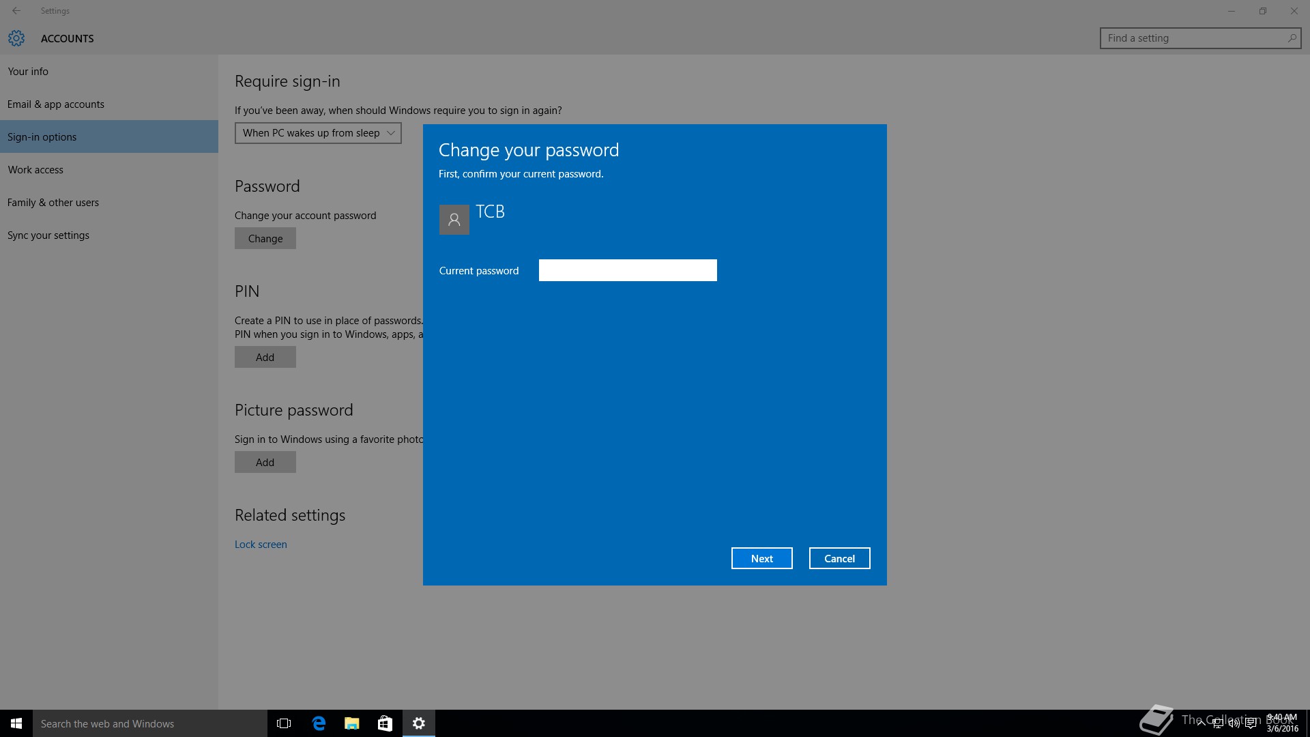Screen dimensions: 1310x737
Task: Open the Action Center notifications icon
Action: point(1251,723)
